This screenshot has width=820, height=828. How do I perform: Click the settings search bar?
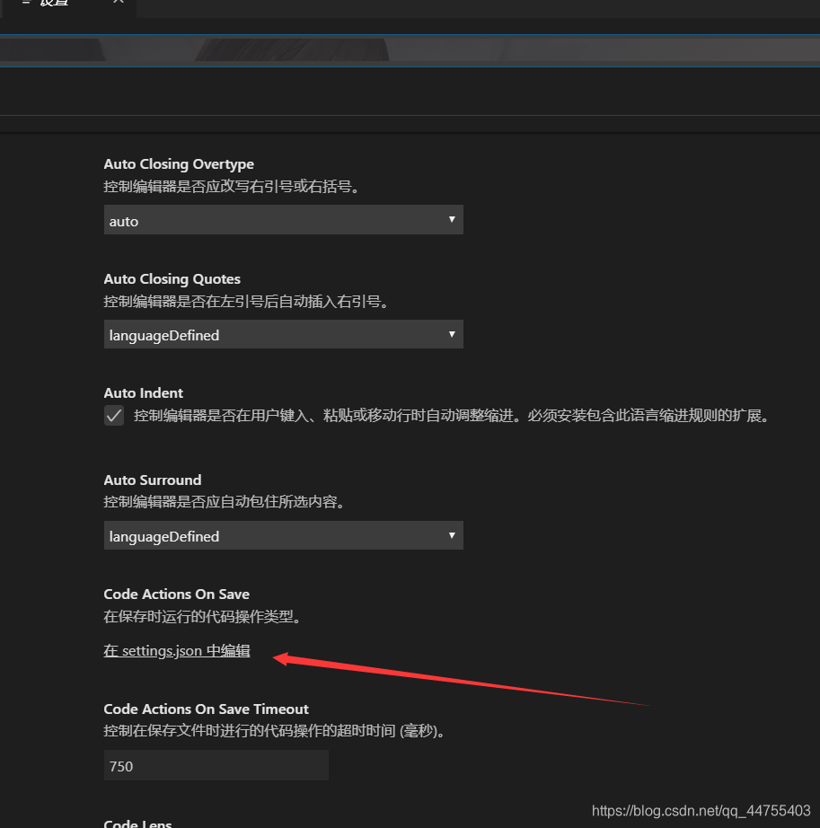coord(410,50)
